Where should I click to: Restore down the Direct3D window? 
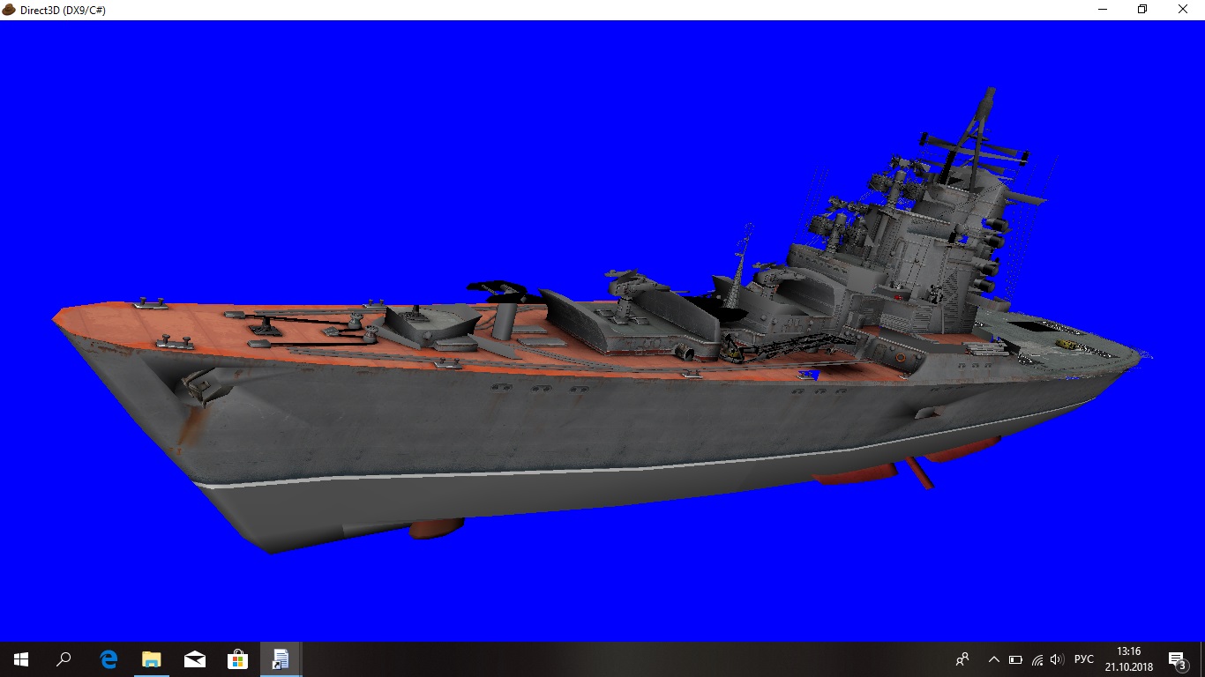(x=1142, y=10)
